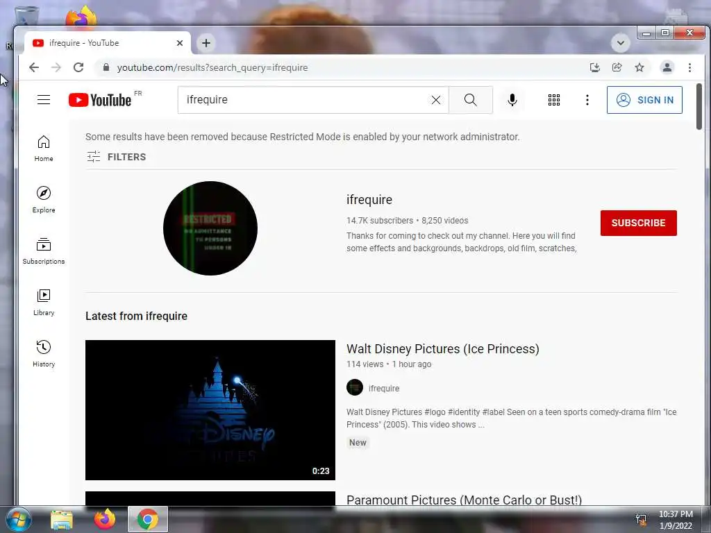This screenshot has width=711, height=533.
Task: Open the Chrome profile icon
Action: [667, 67]
